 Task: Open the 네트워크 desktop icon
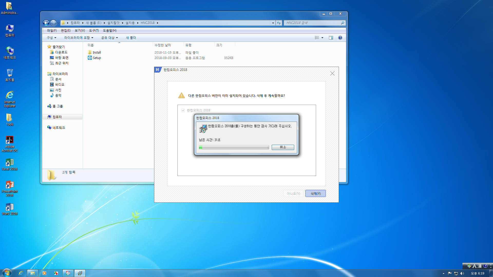(x=10, y=53)
